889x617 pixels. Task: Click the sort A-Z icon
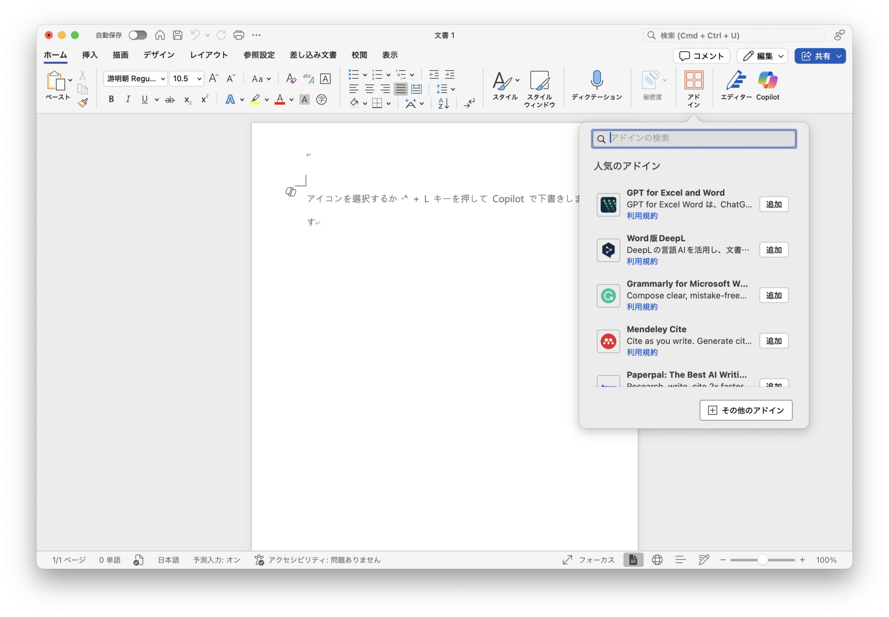click(x=443, y=103)
